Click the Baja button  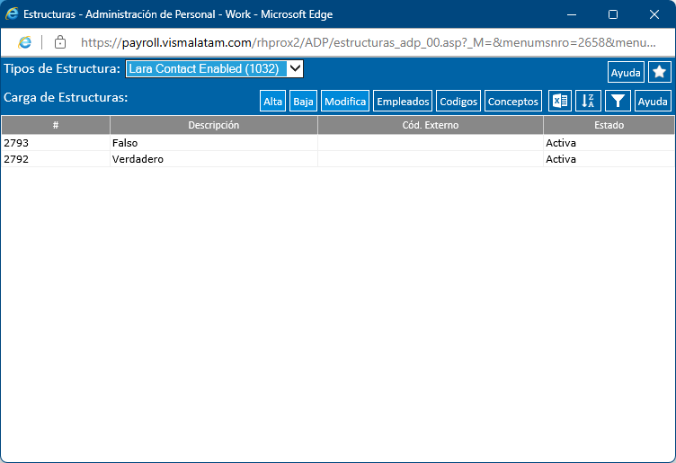point(303,101)
